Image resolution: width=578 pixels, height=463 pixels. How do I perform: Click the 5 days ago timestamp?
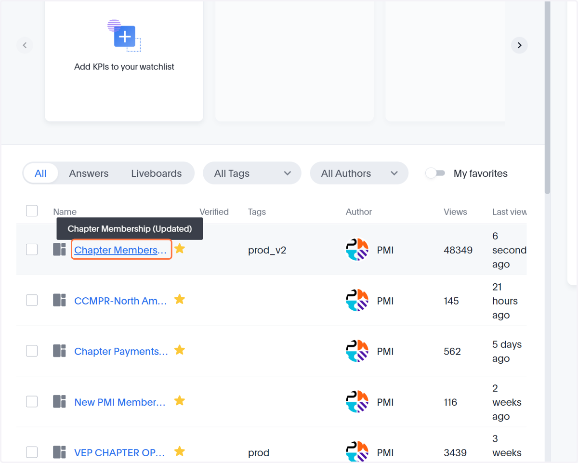(507, 351)
